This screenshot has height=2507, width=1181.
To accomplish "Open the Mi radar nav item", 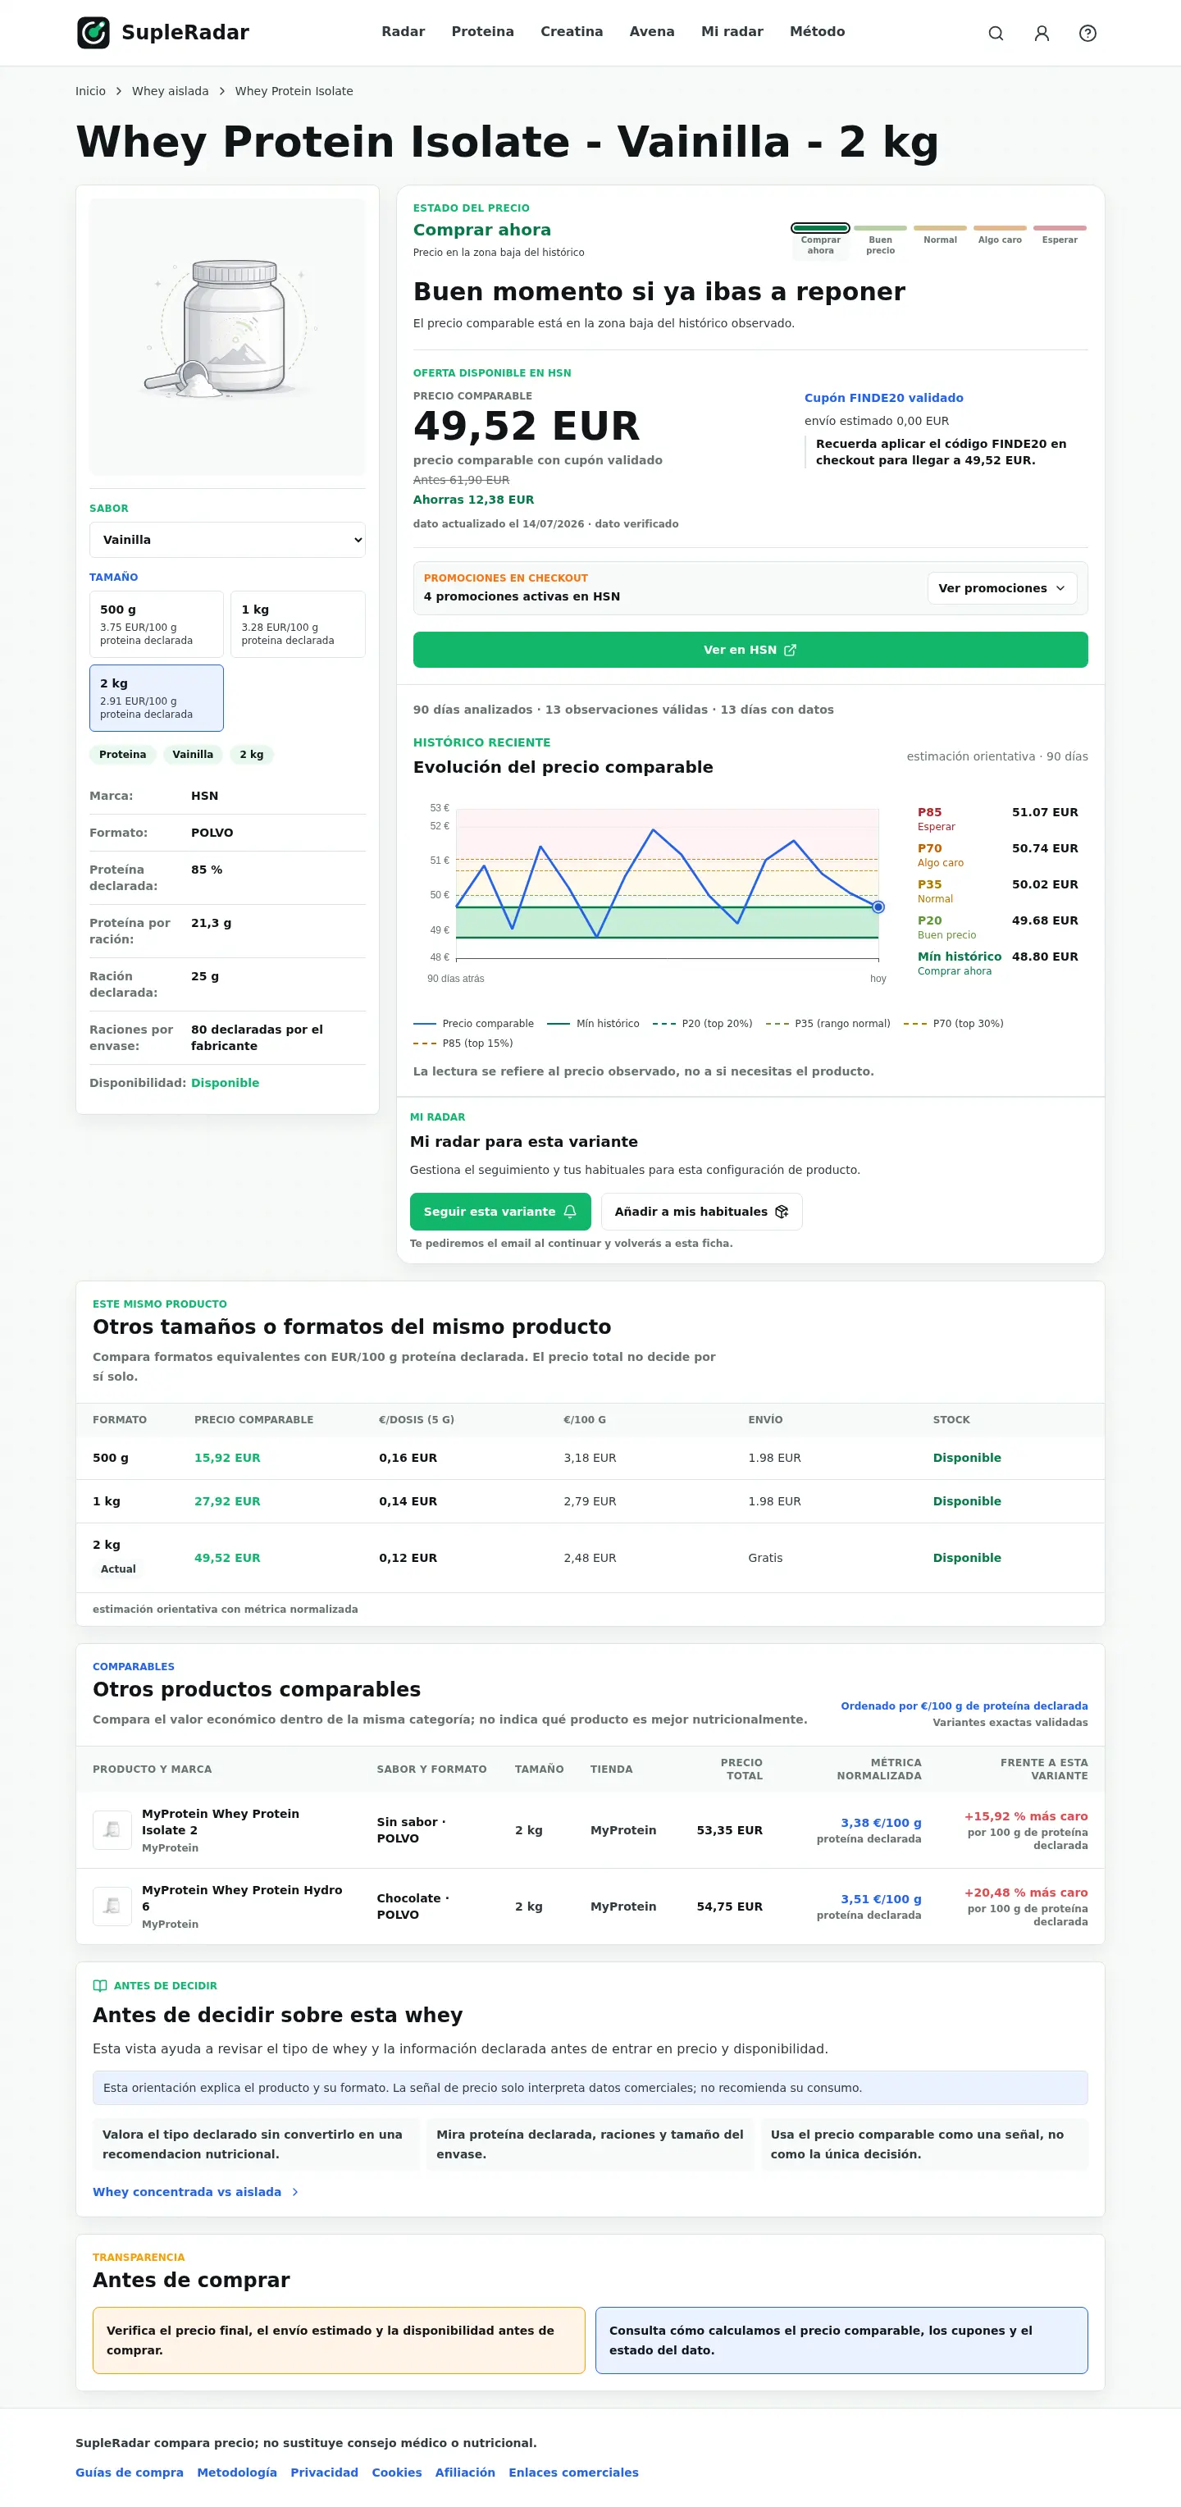I will coord(732,31).
